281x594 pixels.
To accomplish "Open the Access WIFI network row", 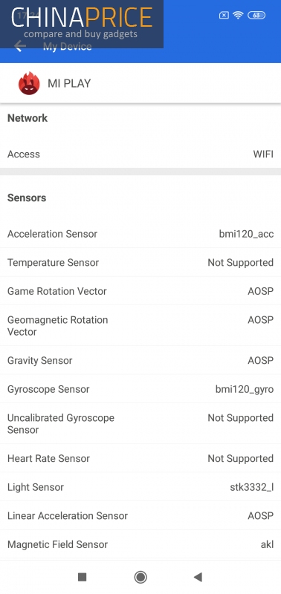I will click(x=140, y=154).
